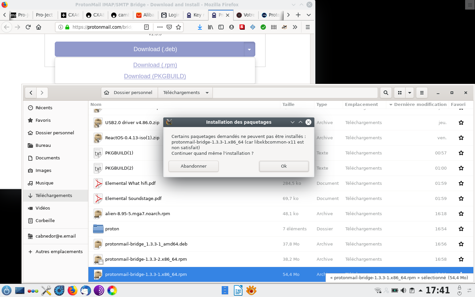Expand download format dropdown arrow
475x297 pixels.
[x=249, y=49]
